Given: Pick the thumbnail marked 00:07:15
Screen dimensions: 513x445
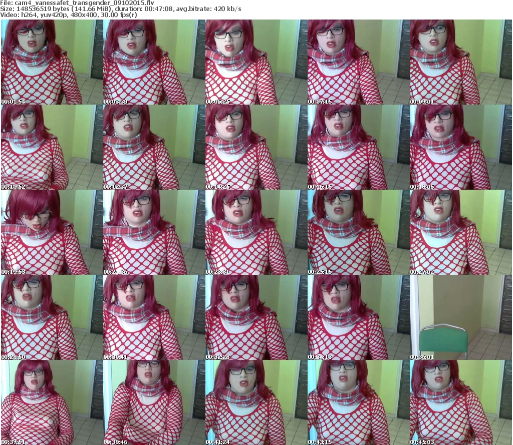Looking at the screenshot, I should (x=358, y=62).
